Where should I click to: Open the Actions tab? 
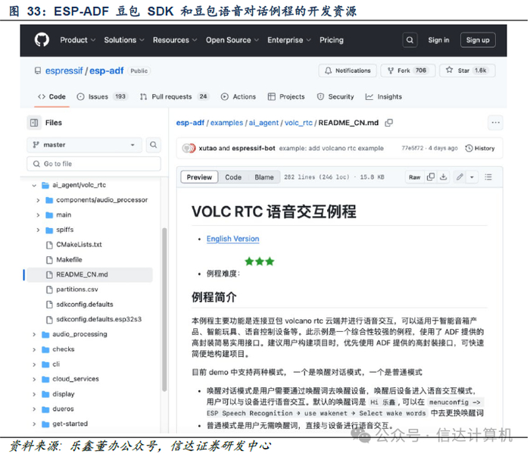(238, 97)
